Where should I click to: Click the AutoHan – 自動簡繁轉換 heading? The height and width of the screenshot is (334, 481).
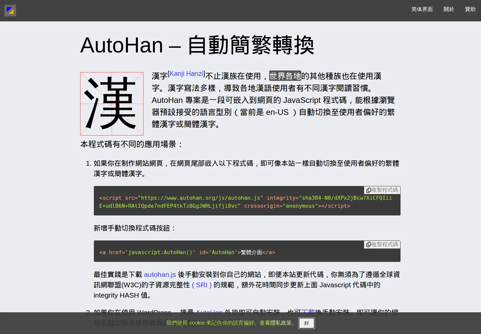[x=197, y=45]
